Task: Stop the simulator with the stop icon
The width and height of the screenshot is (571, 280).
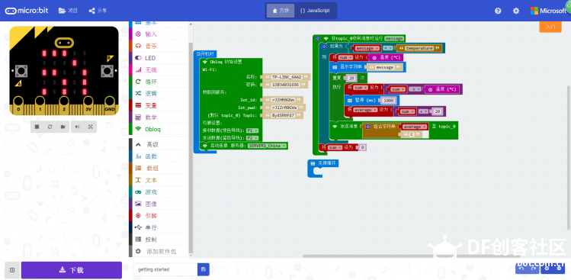Action: point(37,127)
